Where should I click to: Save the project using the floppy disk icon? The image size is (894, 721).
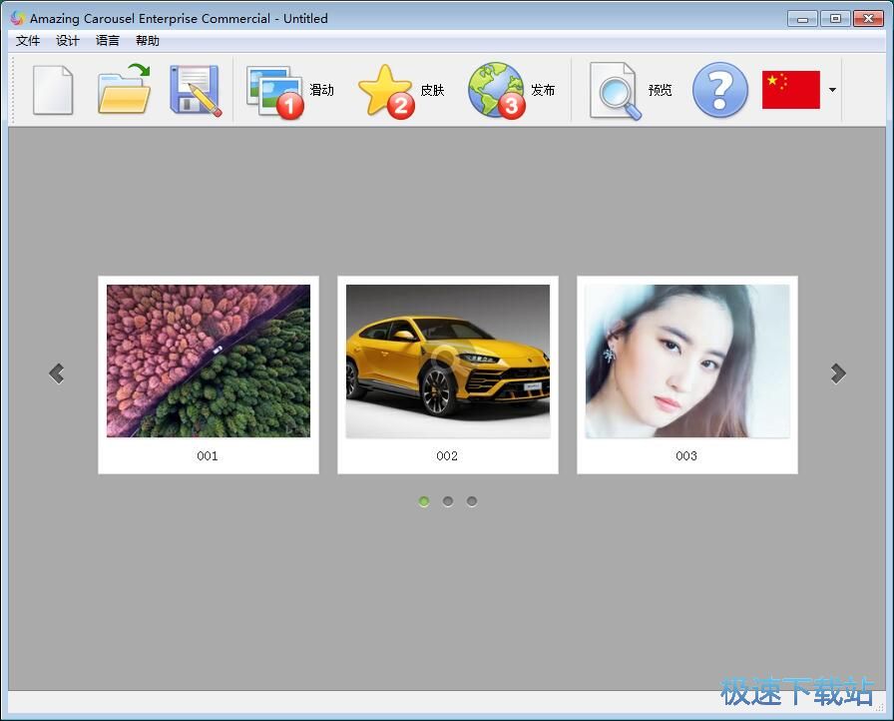[195, 90]
